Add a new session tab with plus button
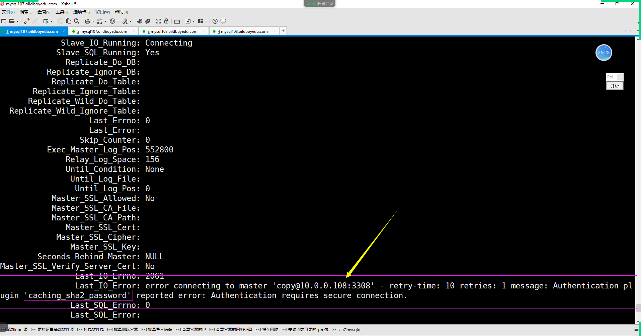This screenshot has height=336, width=641. [x=283, y=31]
